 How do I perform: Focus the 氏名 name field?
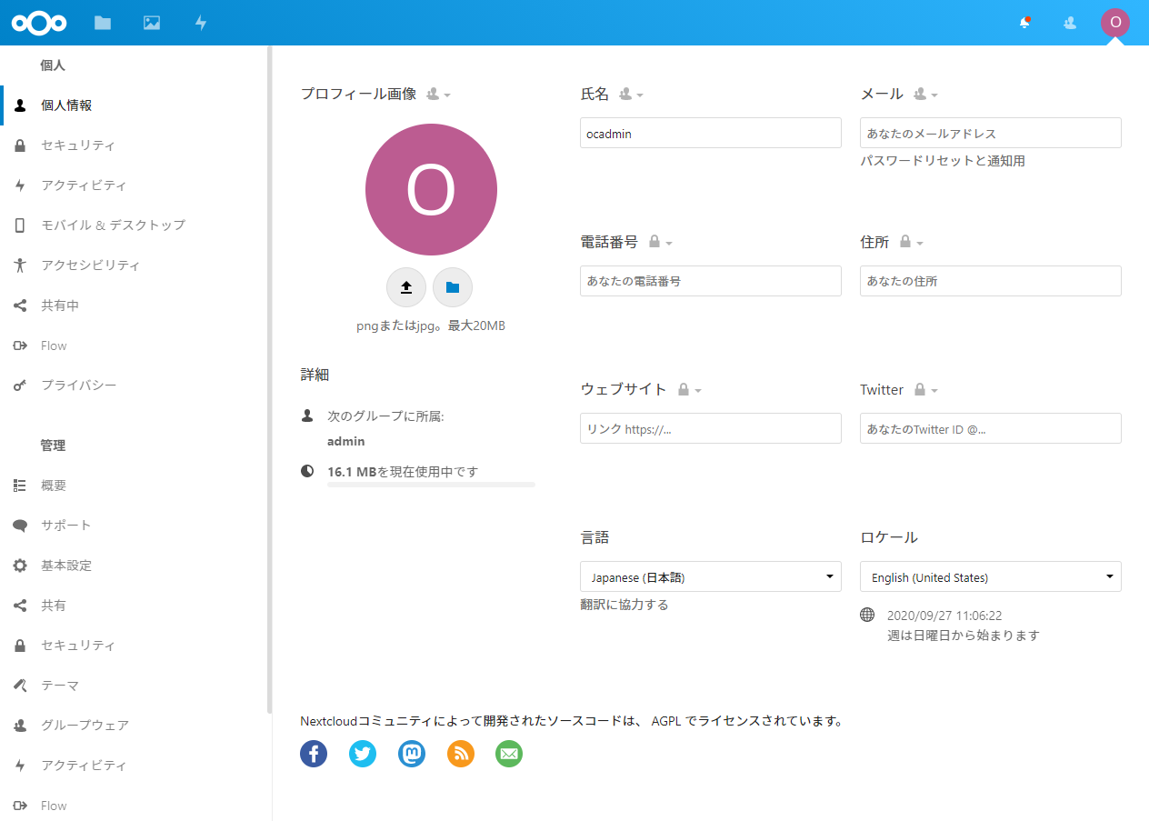[711, 133]
